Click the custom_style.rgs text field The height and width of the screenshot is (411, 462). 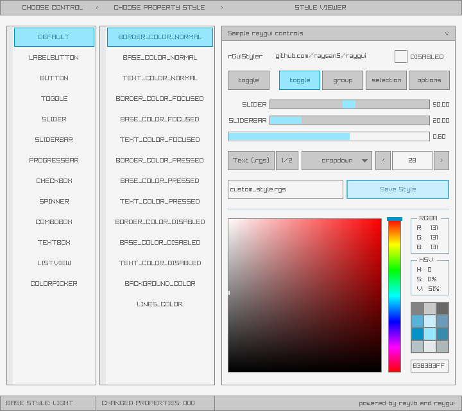click(x=286, y=189)
